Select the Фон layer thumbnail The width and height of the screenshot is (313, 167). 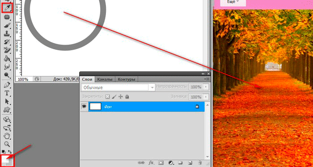[95, 107]
